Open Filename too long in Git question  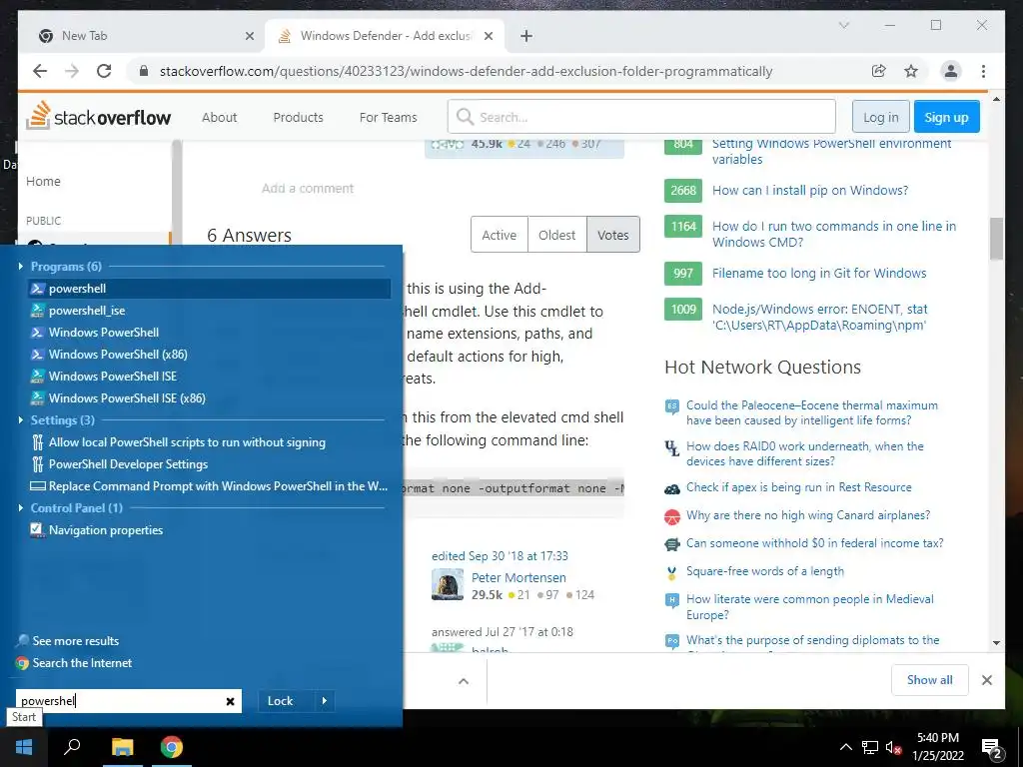(819, 274)
